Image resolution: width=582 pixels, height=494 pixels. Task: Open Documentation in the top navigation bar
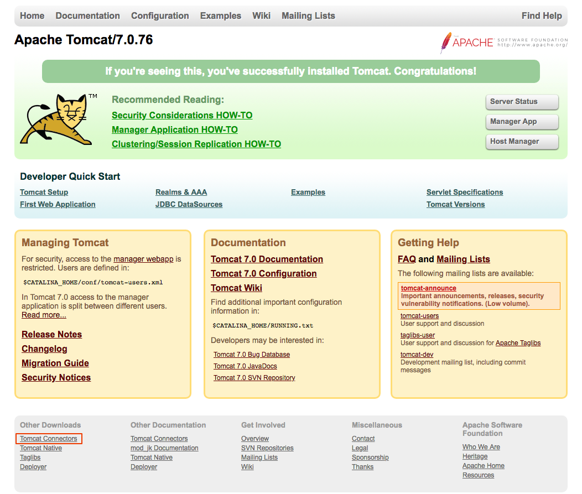tap(87, 16)
